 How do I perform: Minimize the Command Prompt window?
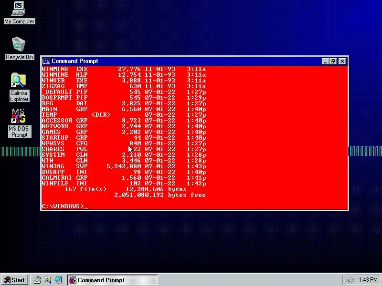click(325, 61)
